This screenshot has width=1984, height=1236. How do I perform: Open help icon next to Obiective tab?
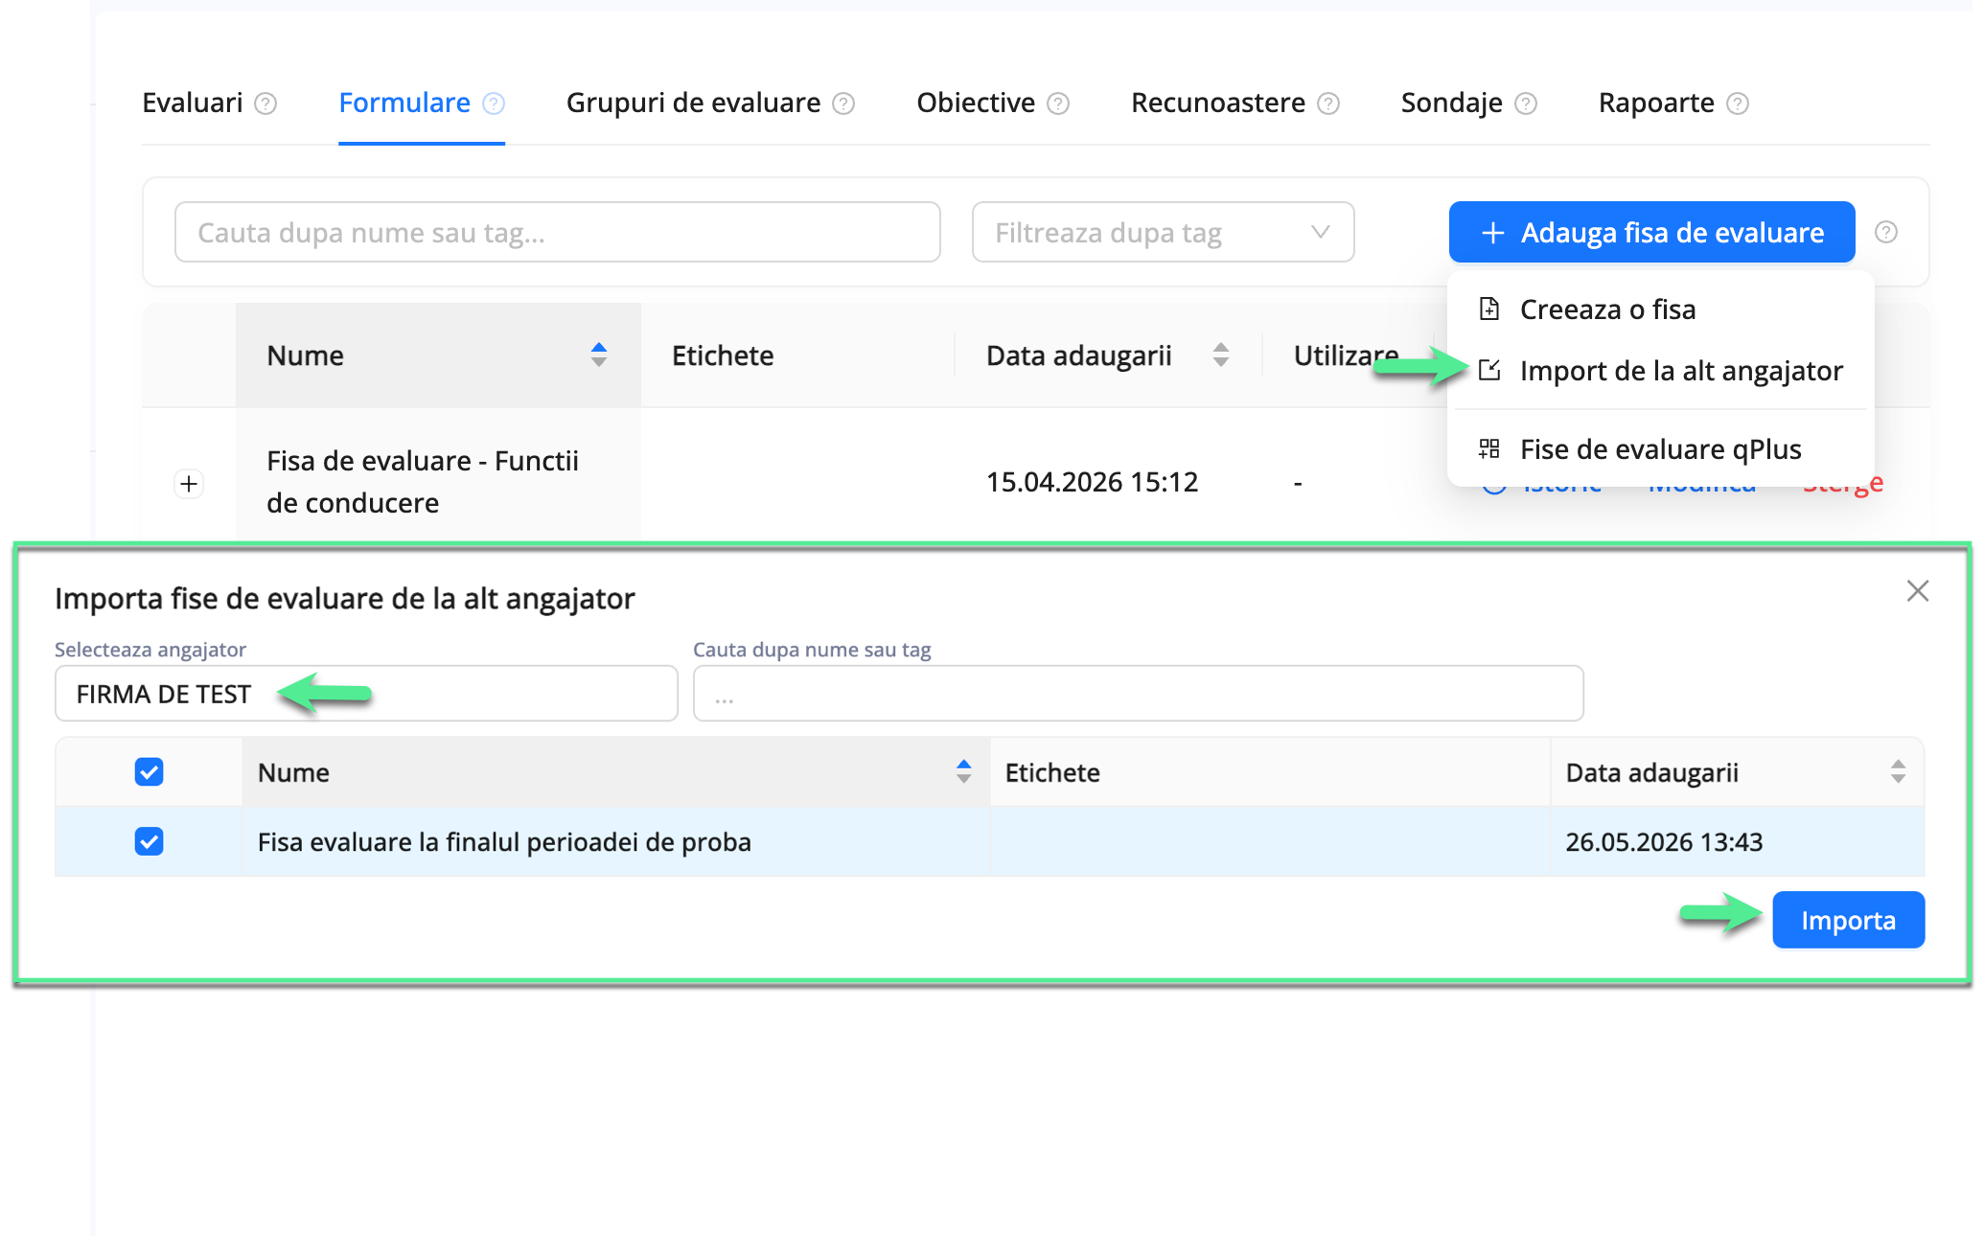point(1058,103)
